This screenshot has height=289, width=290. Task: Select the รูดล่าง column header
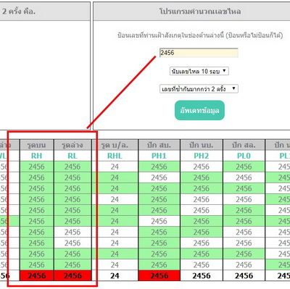click(x=72, y=145)
